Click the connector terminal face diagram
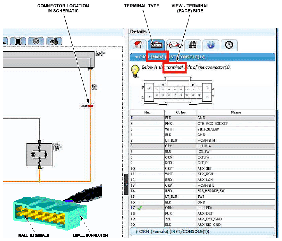The width and height of the screenshot is (282, 241). coord(178,90)
